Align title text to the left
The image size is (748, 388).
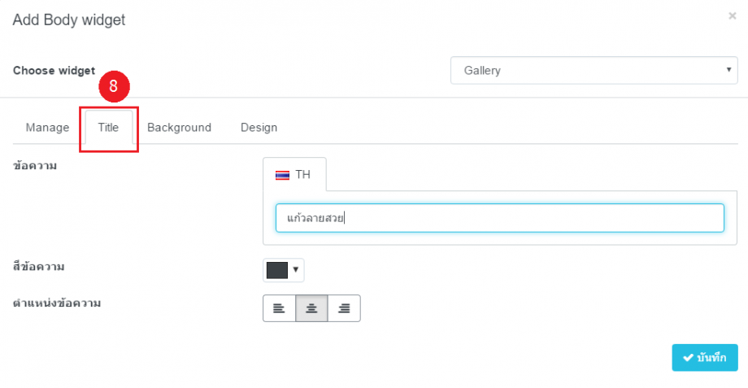click(279, 308)
